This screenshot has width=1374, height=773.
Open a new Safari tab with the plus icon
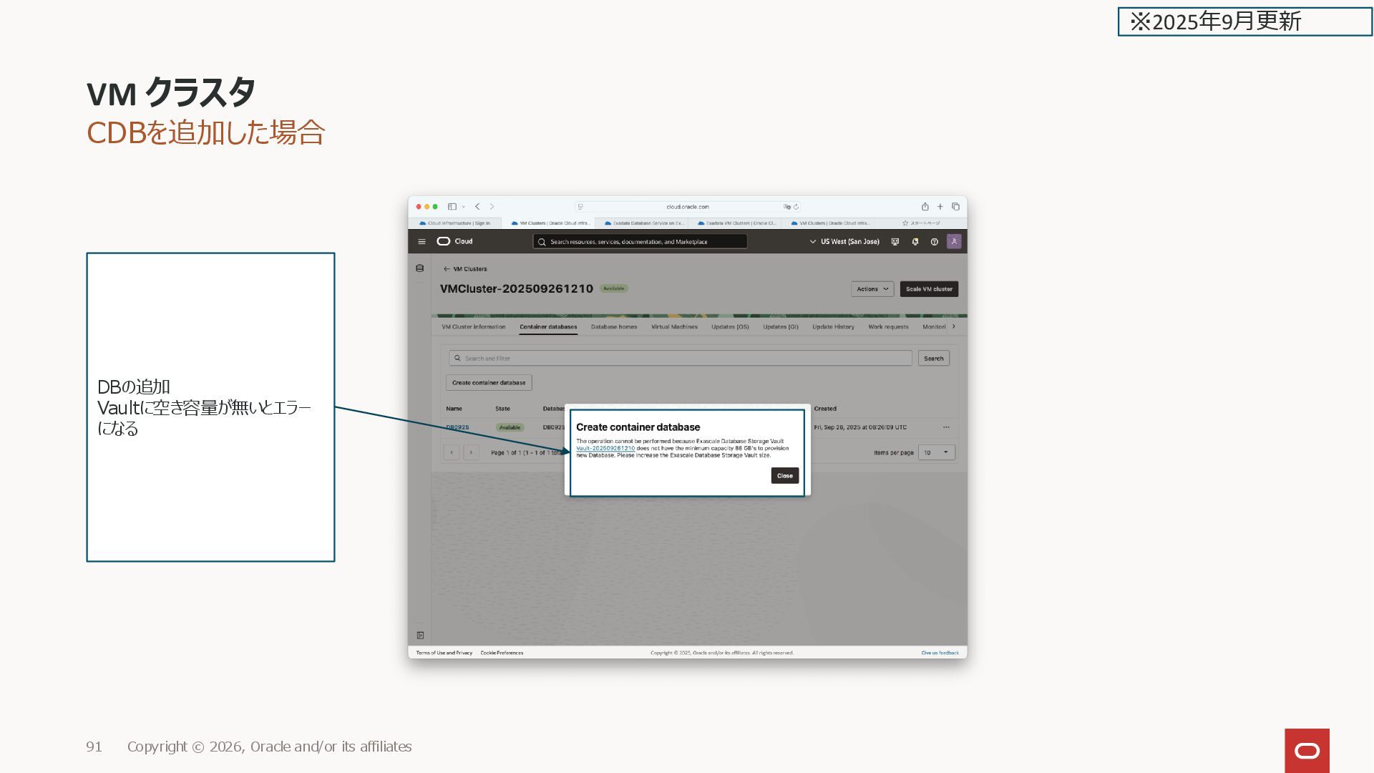tap(940, 207)
